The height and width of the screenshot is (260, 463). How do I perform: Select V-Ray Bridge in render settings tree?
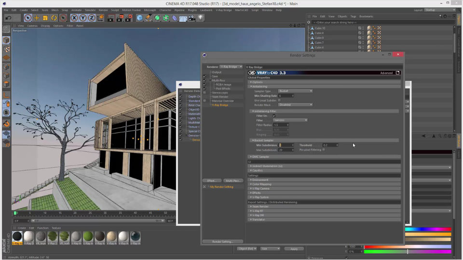point(220,105)
